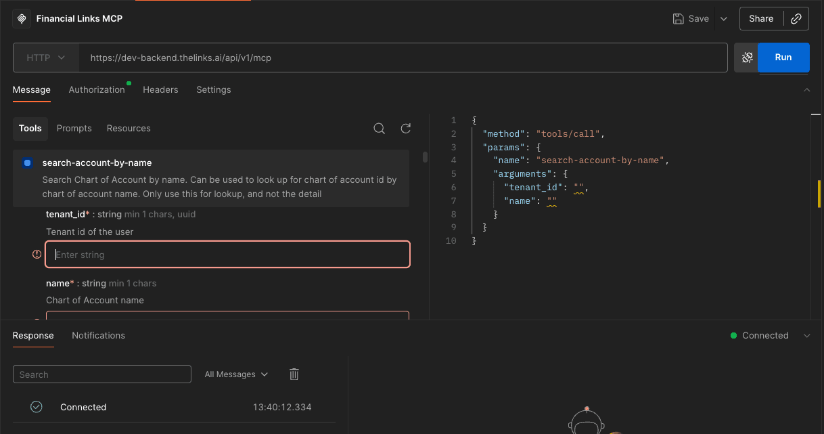Click the Financial Links MCP logo icon
824x434 pixels.
click(21, 18)
